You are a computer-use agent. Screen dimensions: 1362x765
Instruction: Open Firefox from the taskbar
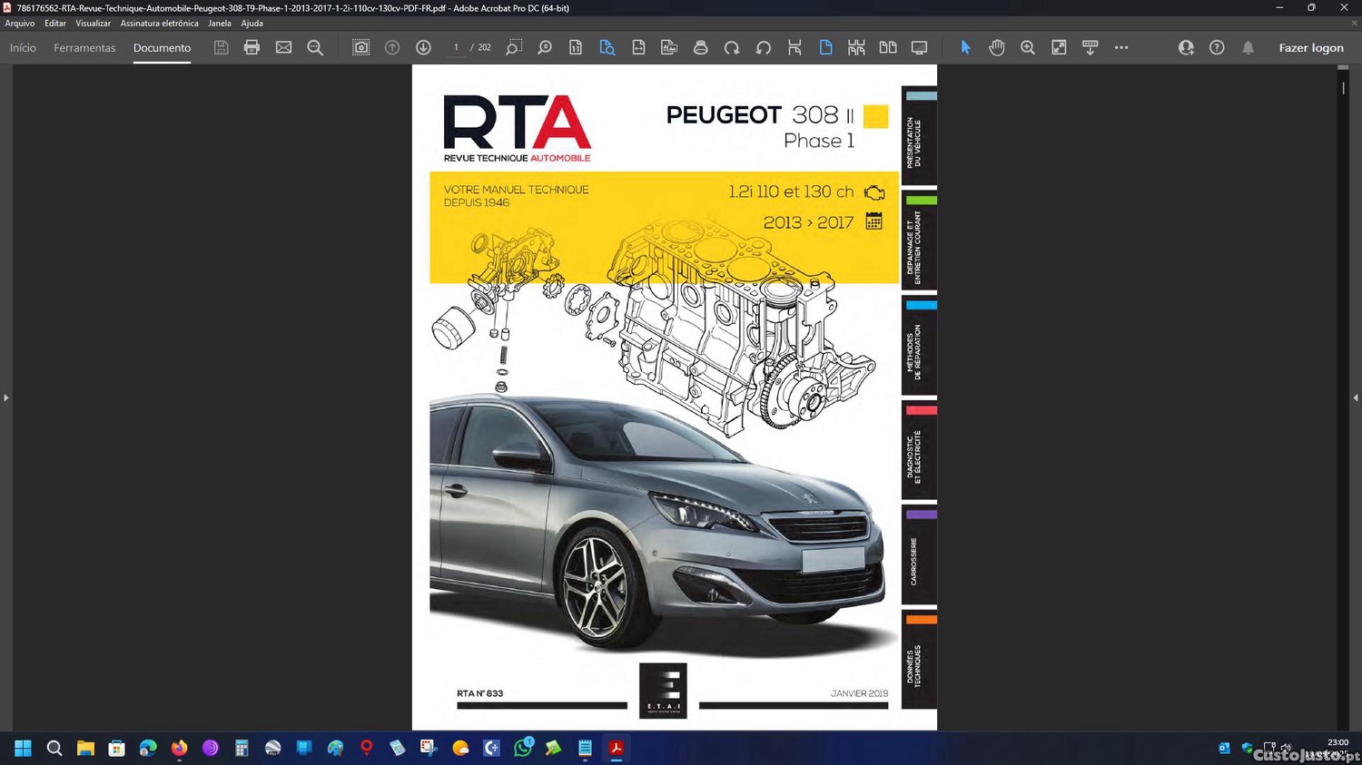coord(179,748)
